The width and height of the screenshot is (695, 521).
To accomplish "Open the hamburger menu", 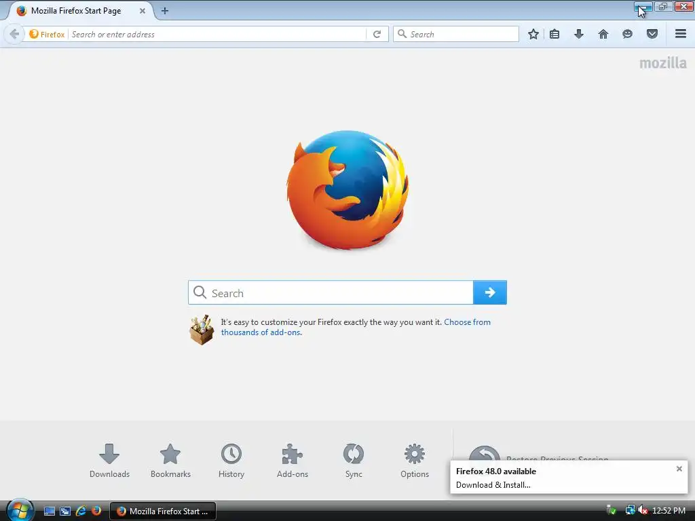I will [681, 34].
